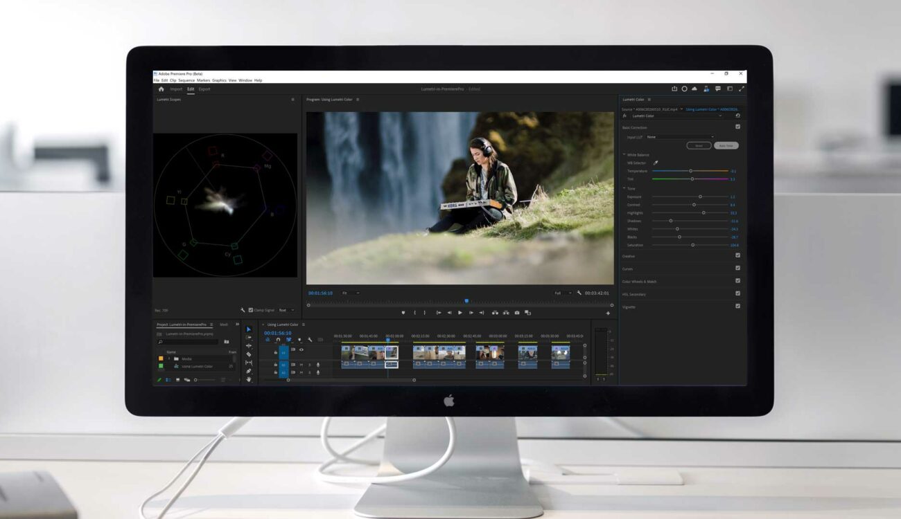Select the Pen tool
Image resolution: width=901 pixels, height=519 pixels.
point(249,371)
